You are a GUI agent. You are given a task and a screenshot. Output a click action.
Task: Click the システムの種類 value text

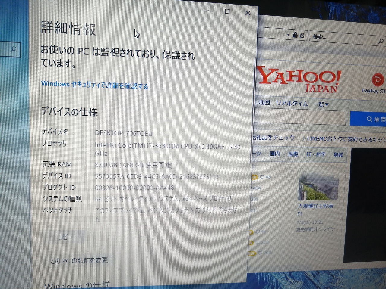pos(163,199)
